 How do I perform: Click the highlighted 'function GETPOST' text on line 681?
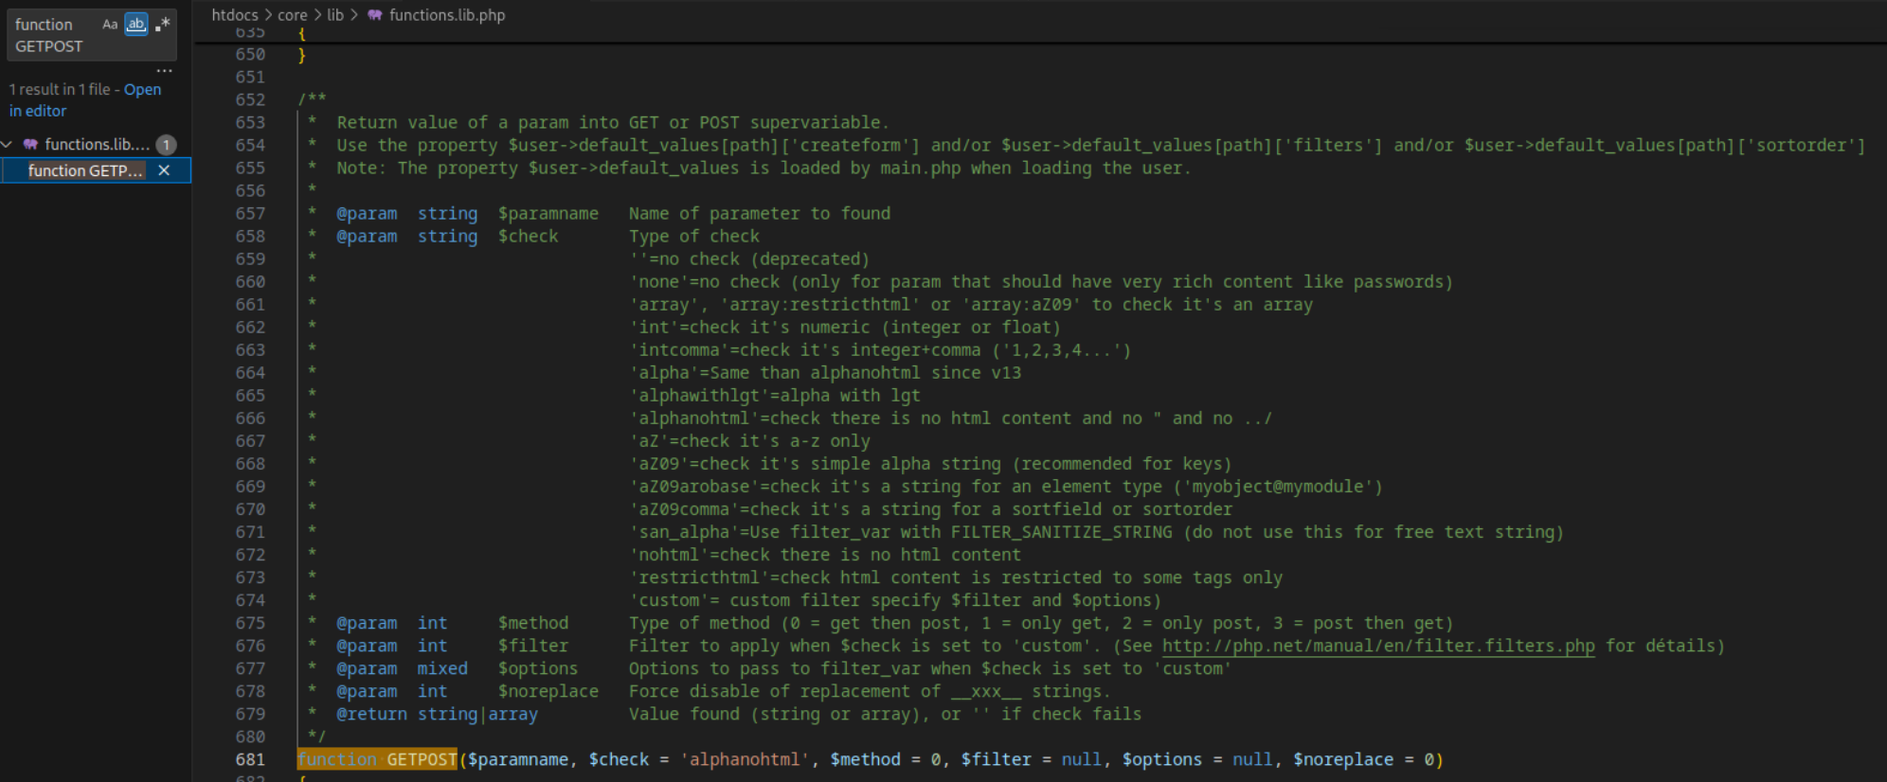(x=377, y=759)
